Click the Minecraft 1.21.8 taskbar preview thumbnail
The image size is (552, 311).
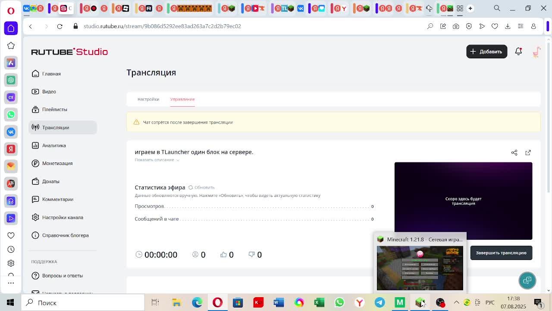tap(420, 268)
